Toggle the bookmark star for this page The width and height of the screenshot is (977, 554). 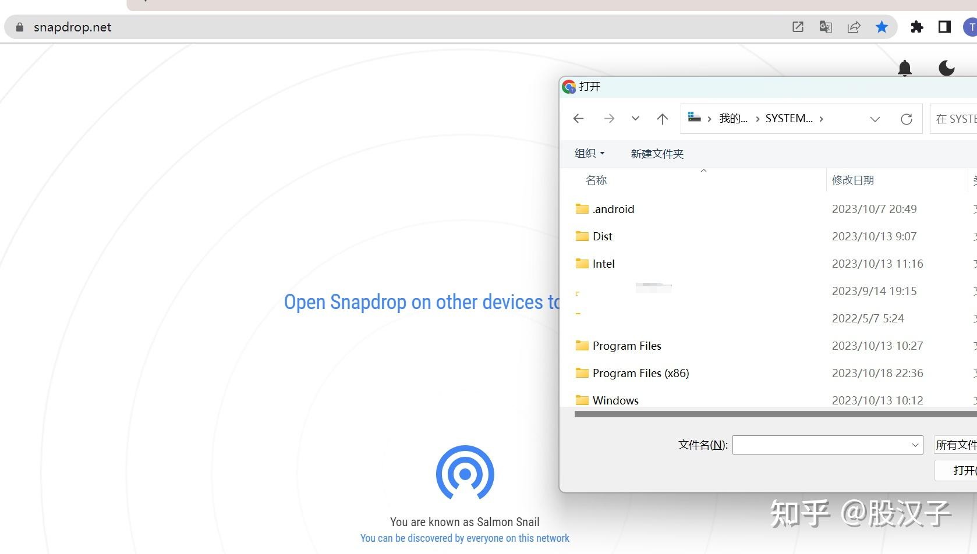882,27
